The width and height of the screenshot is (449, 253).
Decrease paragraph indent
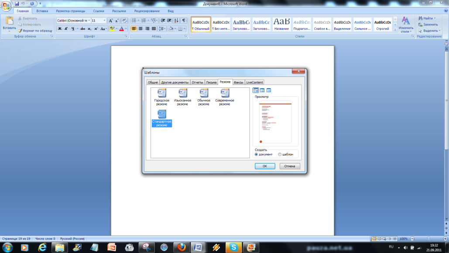pyautogui.click(x=163, y=21)
